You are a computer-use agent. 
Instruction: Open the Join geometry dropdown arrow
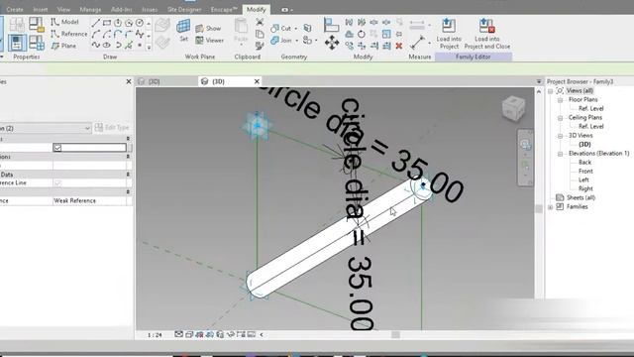tap(297, 41)
